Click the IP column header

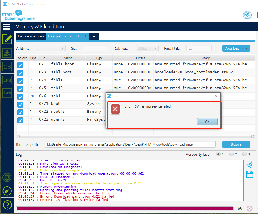coord(120,58)
